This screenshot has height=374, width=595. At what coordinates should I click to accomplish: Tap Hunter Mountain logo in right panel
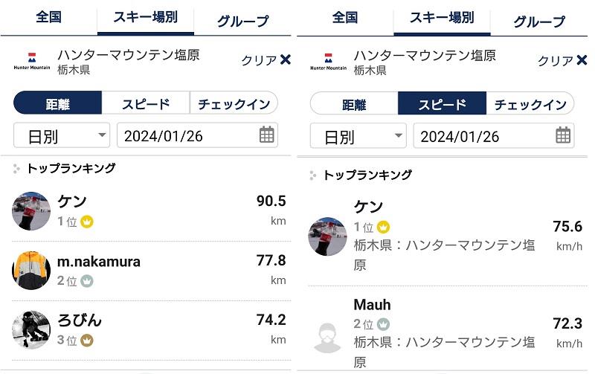coord(328,62)
